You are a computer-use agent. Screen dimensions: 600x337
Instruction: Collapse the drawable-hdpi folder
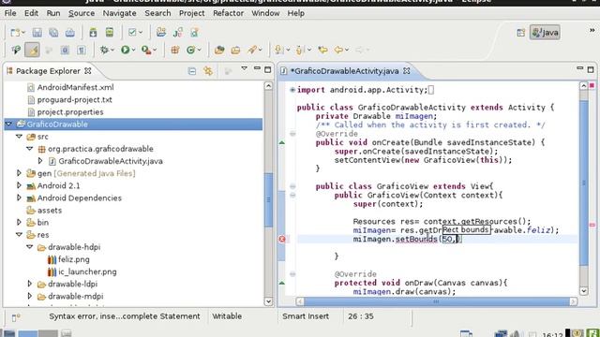point(29,247)
